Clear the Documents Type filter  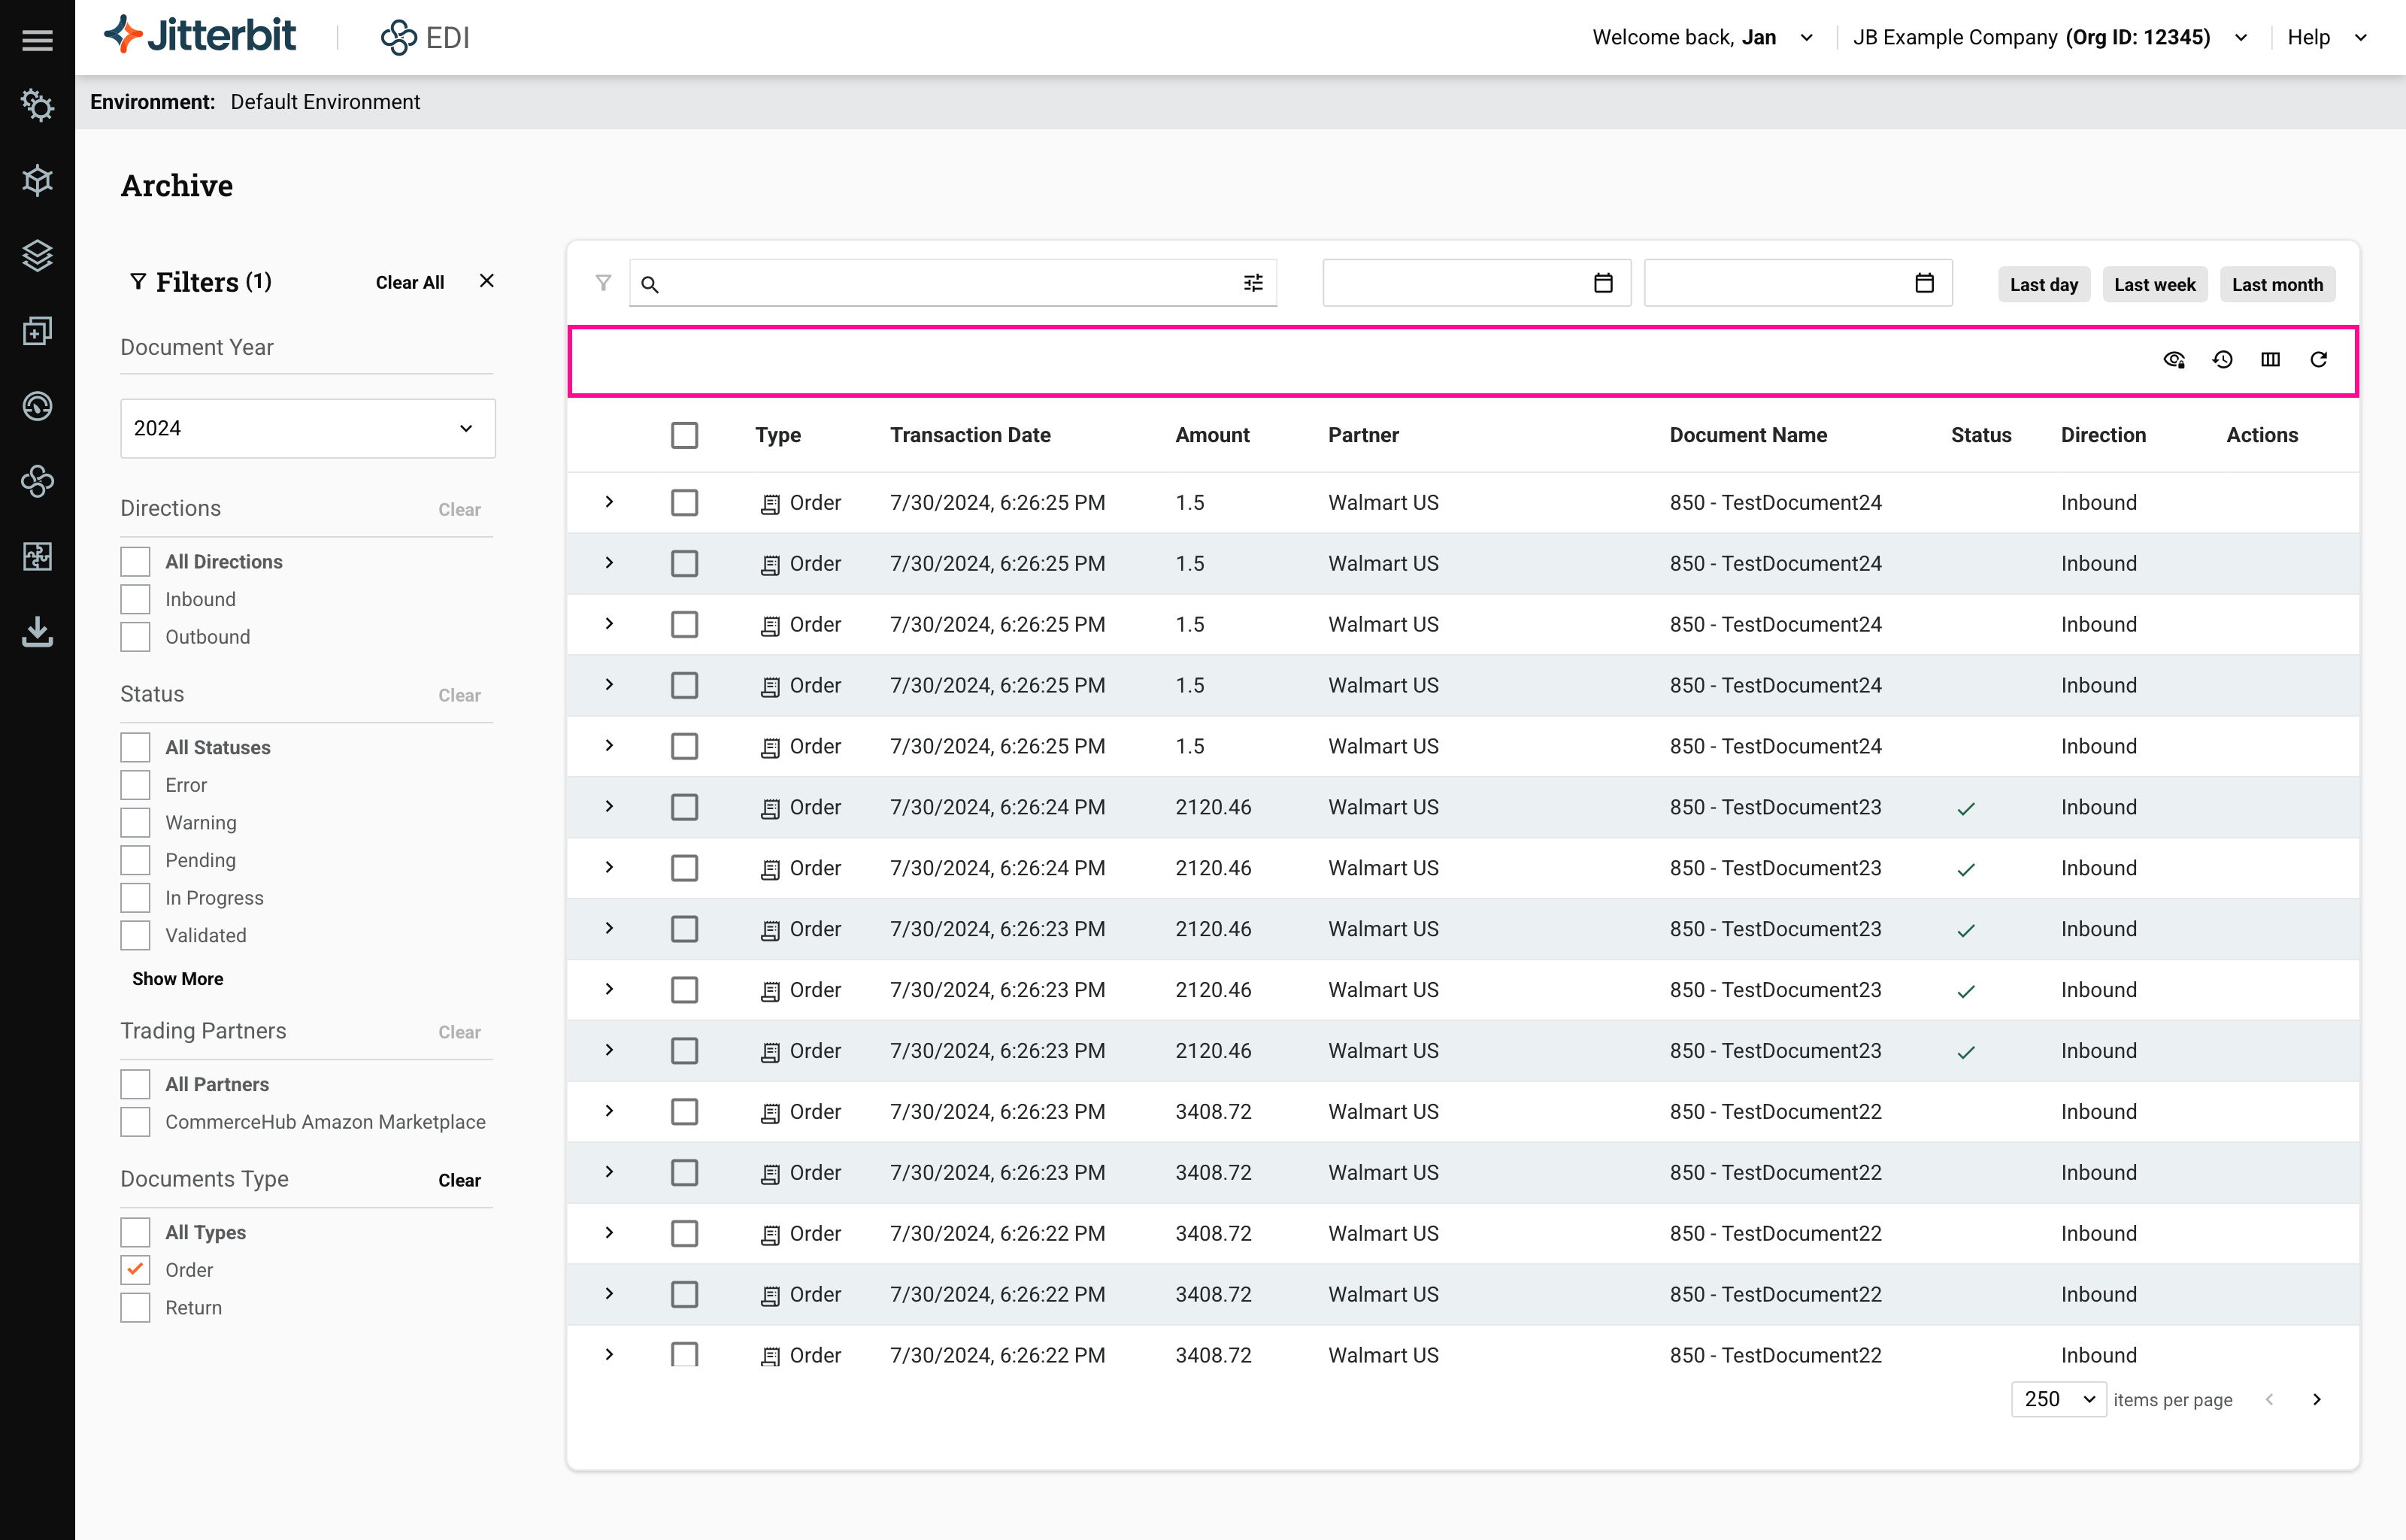click(460, 1180)
